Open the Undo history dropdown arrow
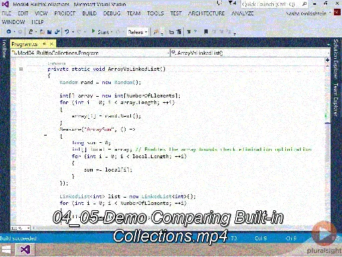Viewport: 342px width, 257px height. (x=73, y=32)
